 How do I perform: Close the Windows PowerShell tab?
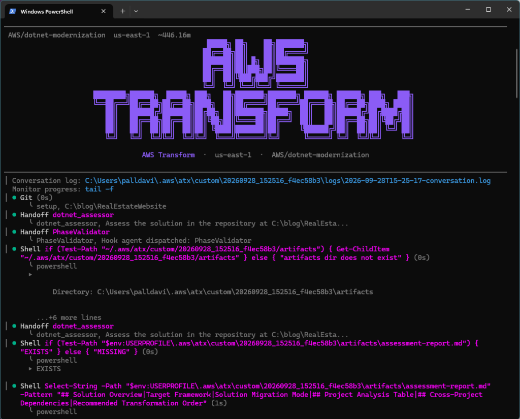pos(104,11)
